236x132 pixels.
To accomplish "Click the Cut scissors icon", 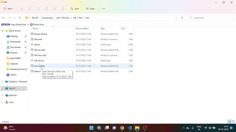I will point(22,9).
